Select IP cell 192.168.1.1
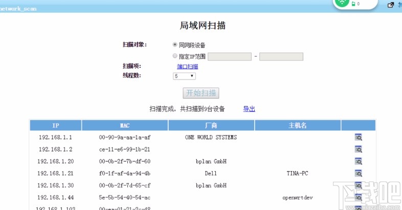 pyautogui.click(x=55, y=137)
